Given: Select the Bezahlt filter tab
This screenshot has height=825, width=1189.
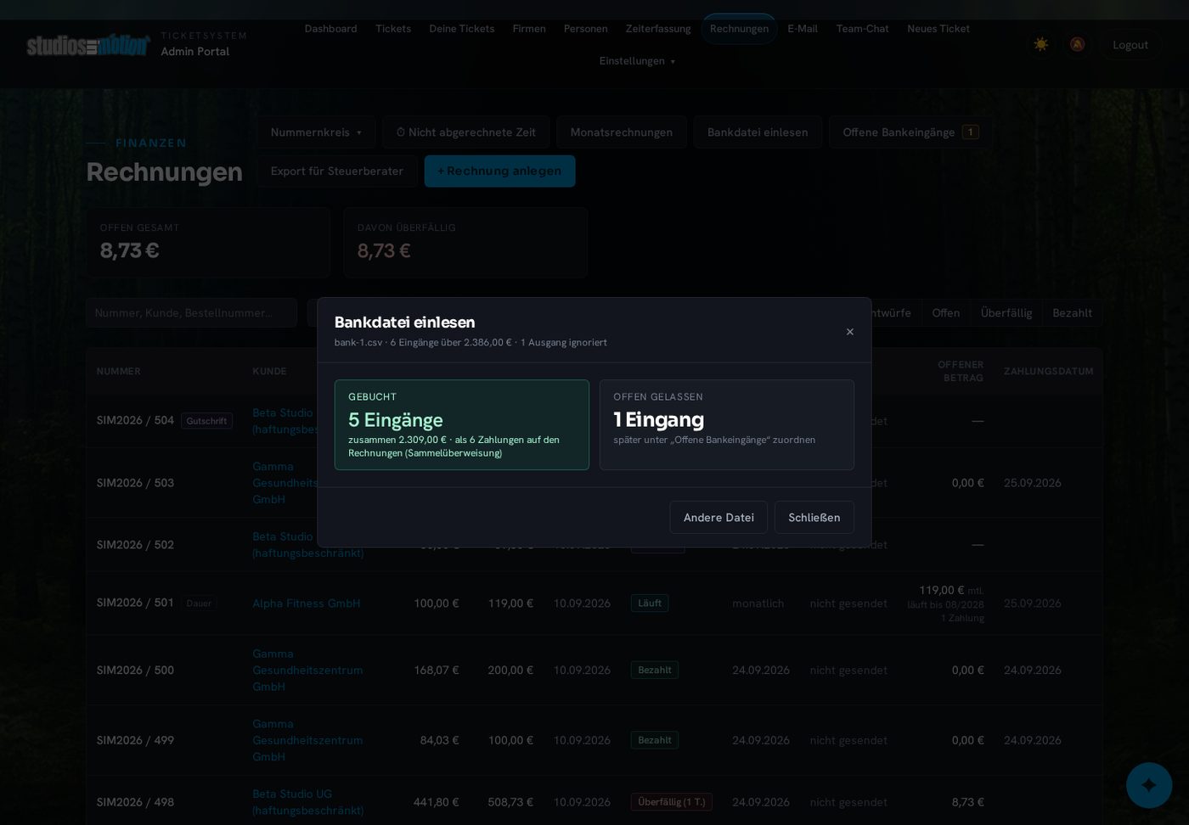Looking at the screenshot, I should (x=1073, y=313).
